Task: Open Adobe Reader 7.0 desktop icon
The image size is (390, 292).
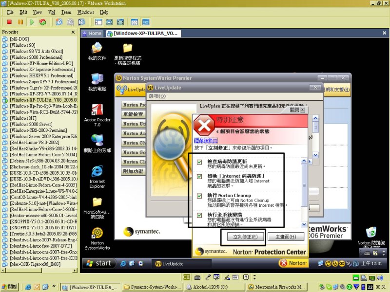Action: (97, 115)
